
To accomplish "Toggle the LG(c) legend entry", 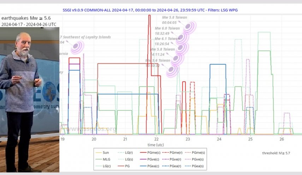I will tap(103, 166).
